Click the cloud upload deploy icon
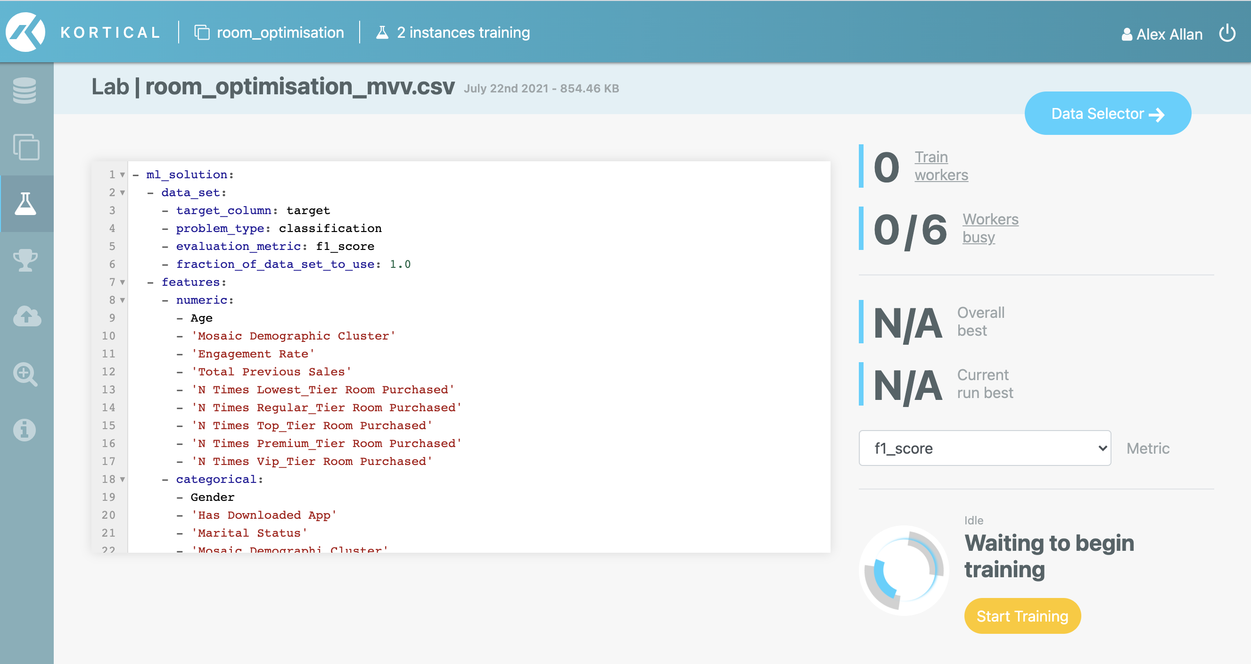Image resolution: width=1251 pixels, height=664 pixels. 27,316
